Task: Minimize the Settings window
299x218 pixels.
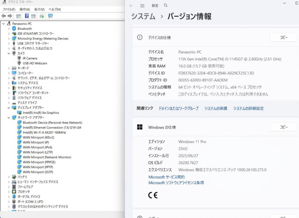Action: click(284, 3)
